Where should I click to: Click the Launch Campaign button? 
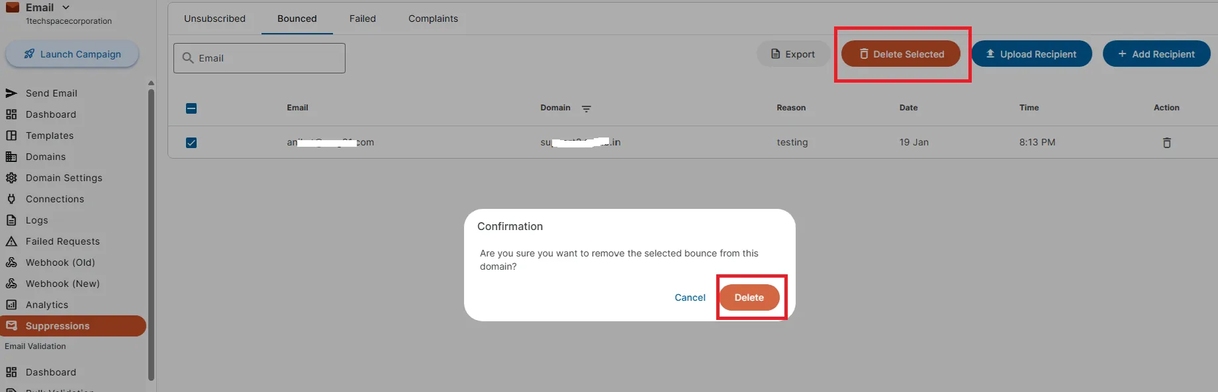tap(72, 54)
